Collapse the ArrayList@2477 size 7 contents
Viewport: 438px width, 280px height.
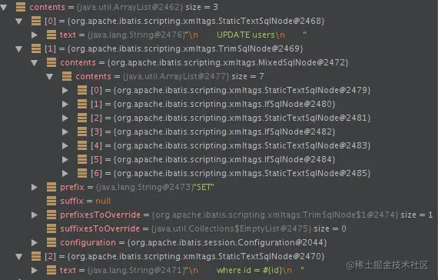point(50,76)
